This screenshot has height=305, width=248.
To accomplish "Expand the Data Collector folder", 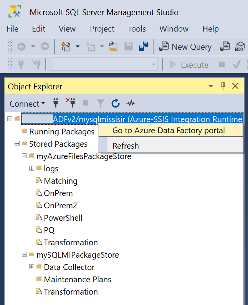I will [31, 267].
